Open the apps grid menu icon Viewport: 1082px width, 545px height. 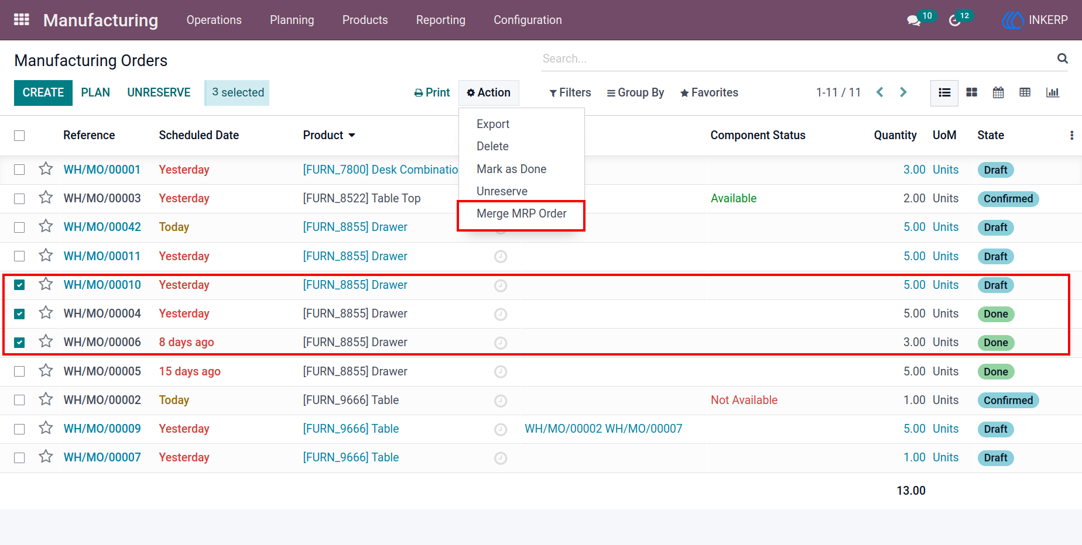coord(22,20)
